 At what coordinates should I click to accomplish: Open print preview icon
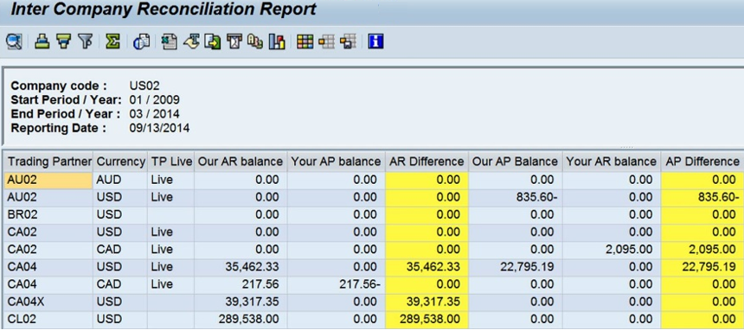(x=141, y=41)
